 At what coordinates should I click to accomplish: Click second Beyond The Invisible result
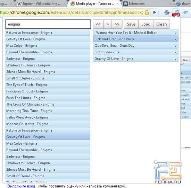pyautogui.click(x=48, y=150)
